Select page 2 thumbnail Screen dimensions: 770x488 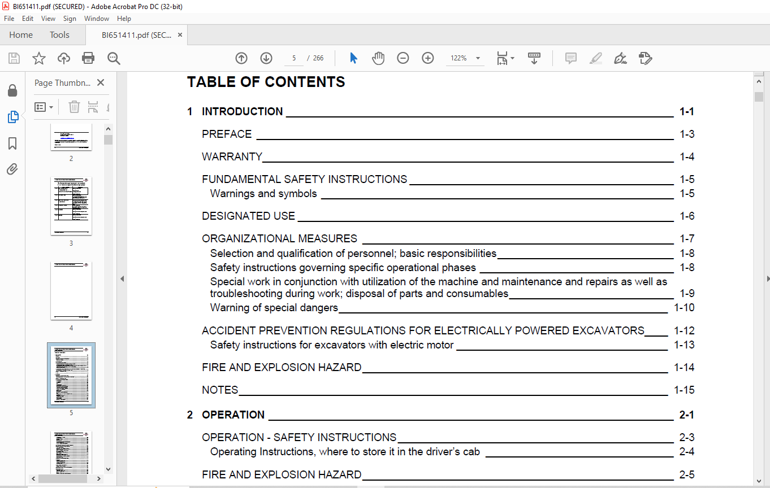coord(71,137)
